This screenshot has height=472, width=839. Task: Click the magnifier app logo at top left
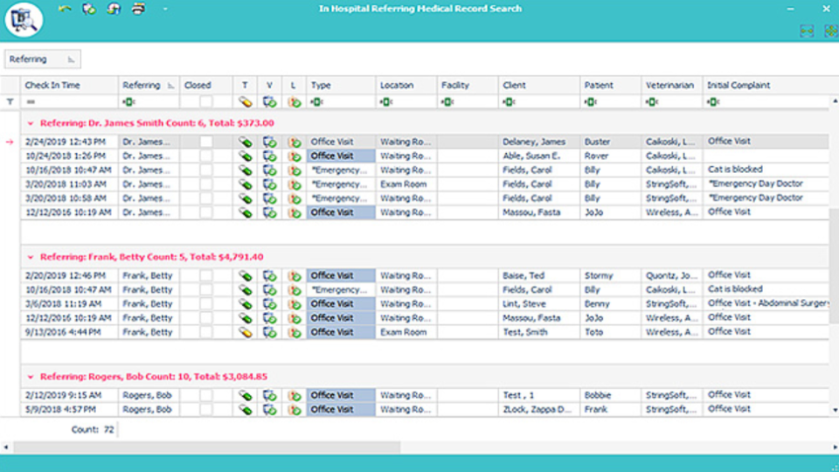[x=24, y=20]
